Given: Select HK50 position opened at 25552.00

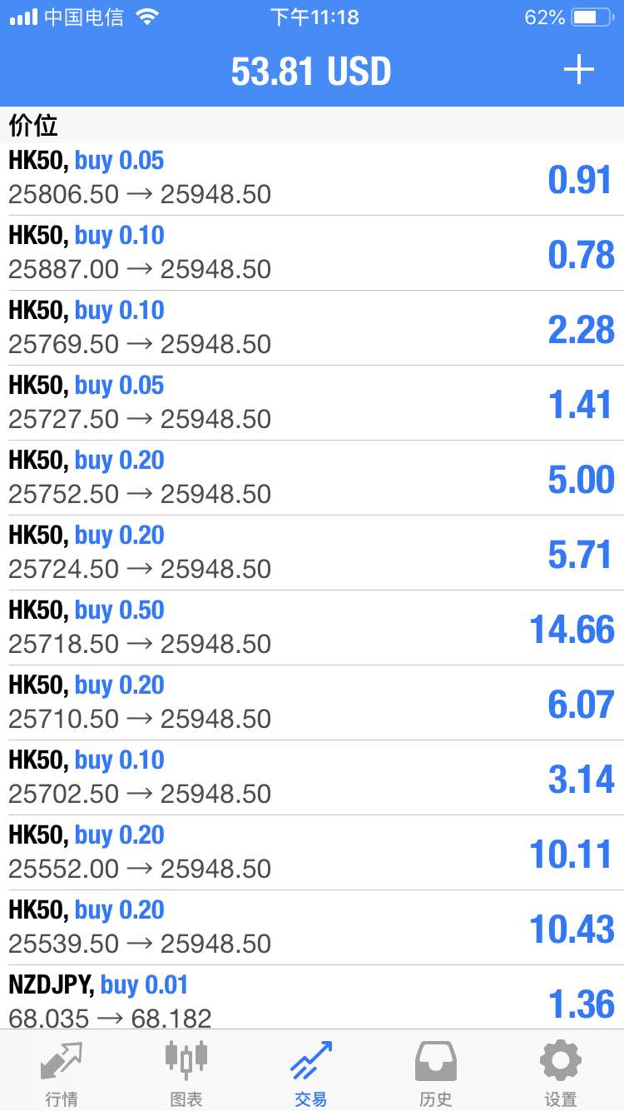Looking at the screenshot, I should click(x=312, y=853).
